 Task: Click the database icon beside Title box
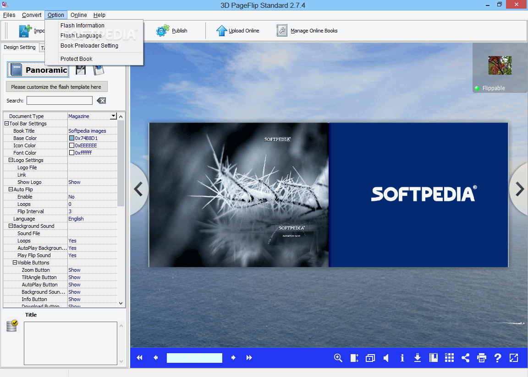click(12, 326)
